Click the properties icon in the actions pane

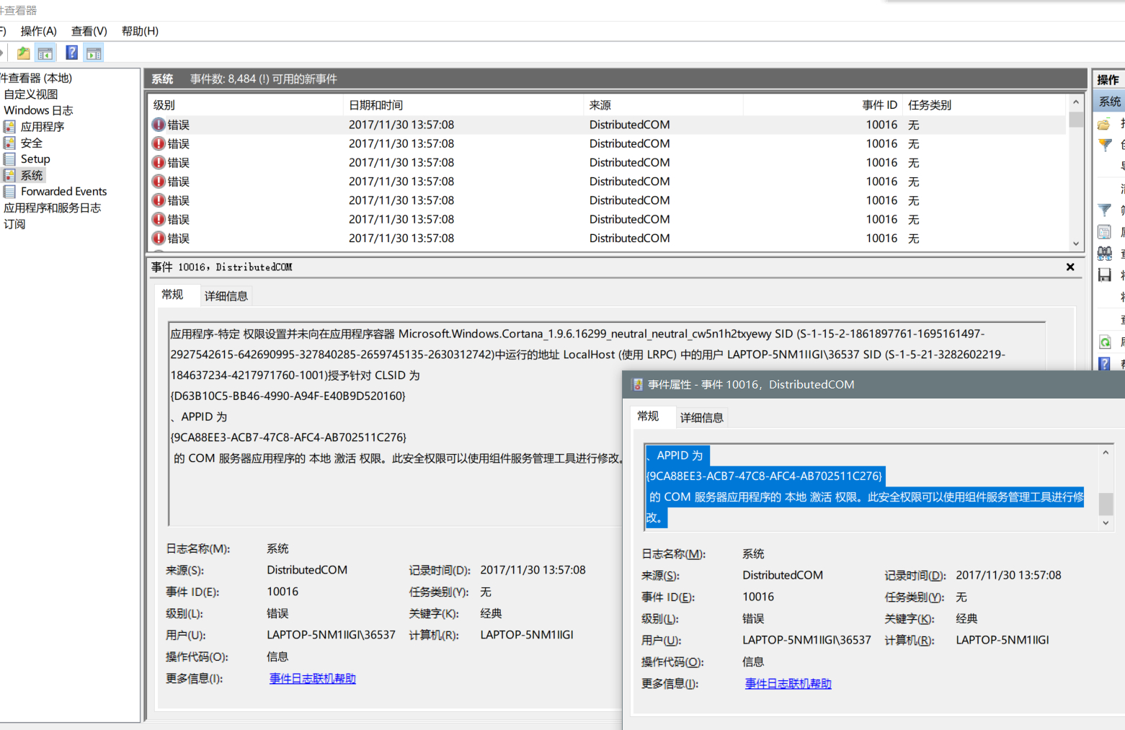1104,232
